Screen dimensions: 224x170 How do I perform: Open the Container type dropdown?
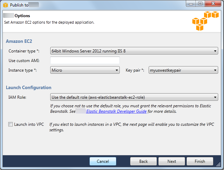click(x=134, y=51)
